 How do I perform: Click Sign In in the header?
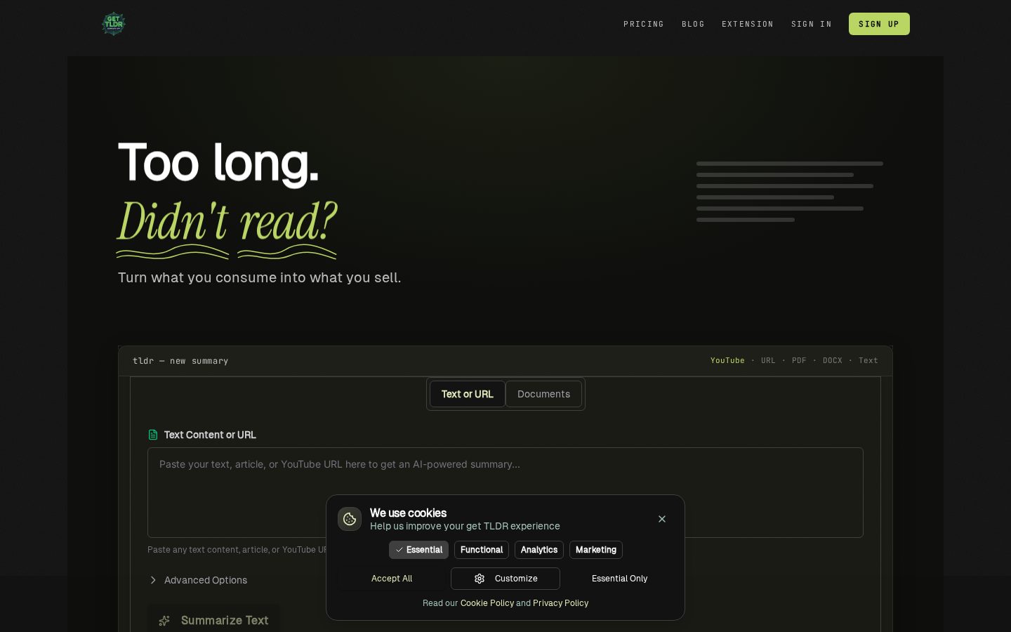[812, 24]
